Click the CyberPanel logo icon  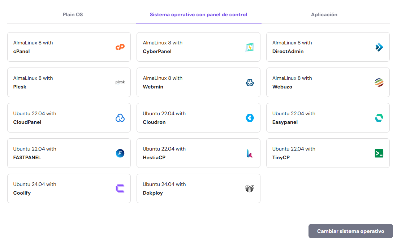250,47
